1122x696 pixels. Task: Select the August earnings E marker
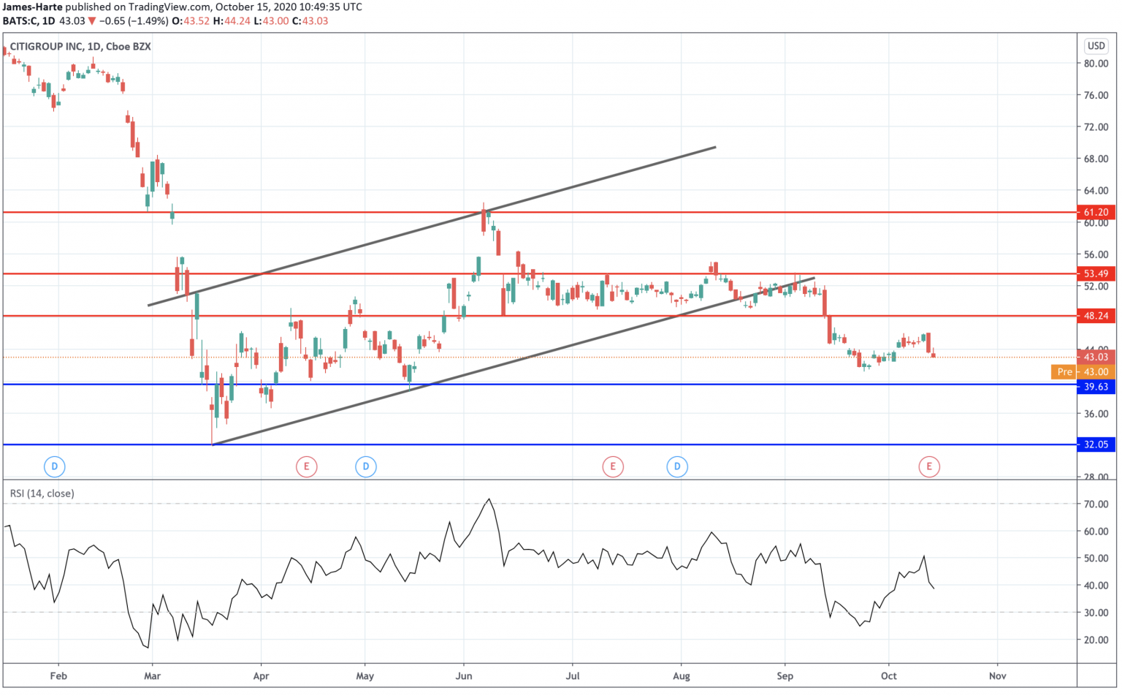(x=613, y=466)
